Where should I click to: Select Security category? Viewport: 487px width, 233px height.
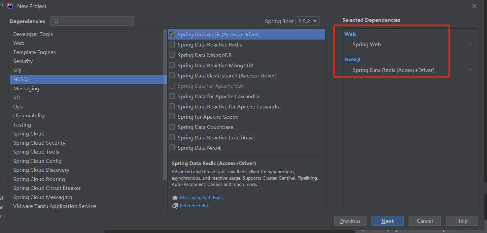click(x=87, y=61)
